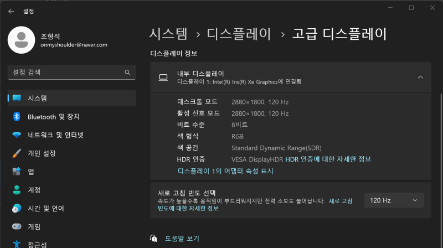
Task: Open 시스템 in the sidebar
Action: point(72,98)
